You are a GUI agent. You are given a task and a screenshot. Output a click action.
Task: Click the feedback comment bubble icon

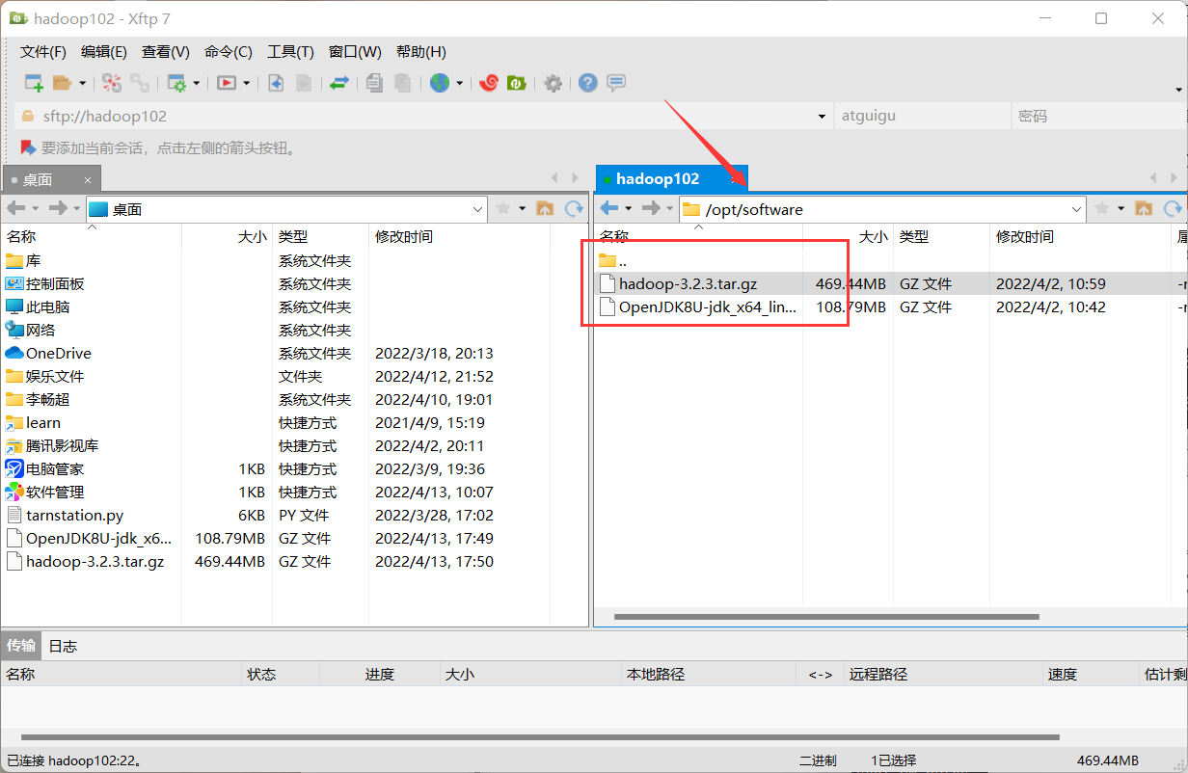[615, 83]
